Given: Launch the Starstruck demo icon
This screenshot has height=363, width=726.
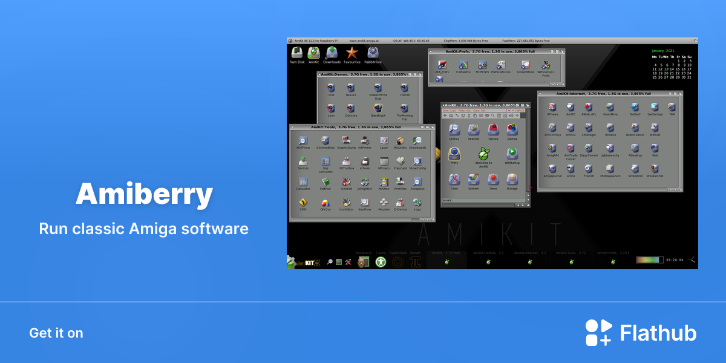Looking at the screenshot, I should point(378,110).
